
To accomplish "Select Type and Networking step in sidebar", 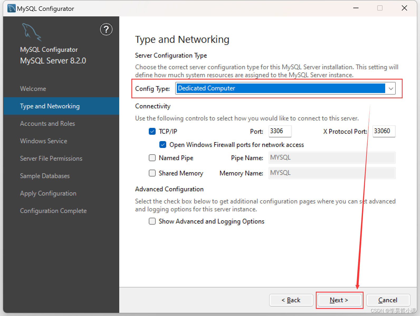I will (x=61, y=106).
